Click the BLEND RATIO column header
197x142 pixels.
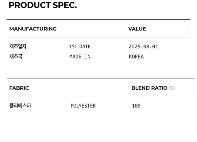(x=149, y=88)
